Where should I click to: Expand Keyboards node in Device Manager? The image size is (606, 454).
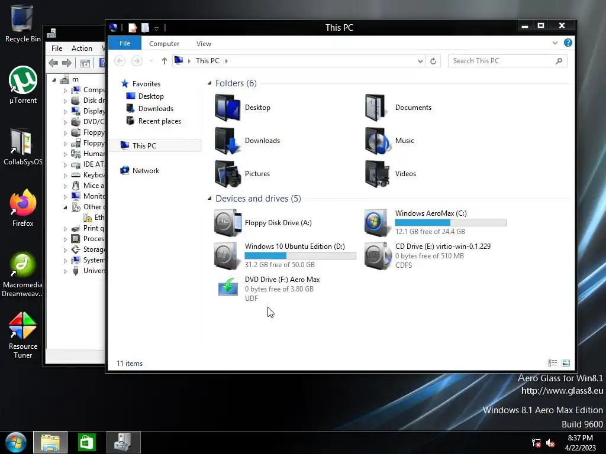[x=65, y=175]
